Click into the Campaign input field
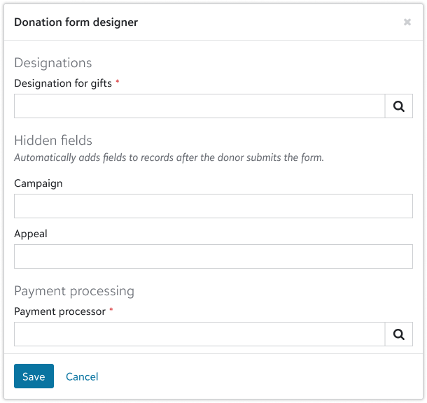The height and width of the screenshot is (403, 427). 213,206
